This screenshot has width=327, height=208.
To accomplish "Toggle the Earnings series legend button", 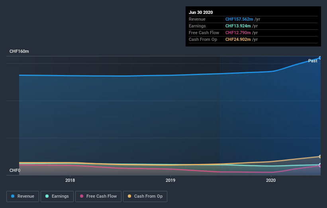I will [57, 196].
